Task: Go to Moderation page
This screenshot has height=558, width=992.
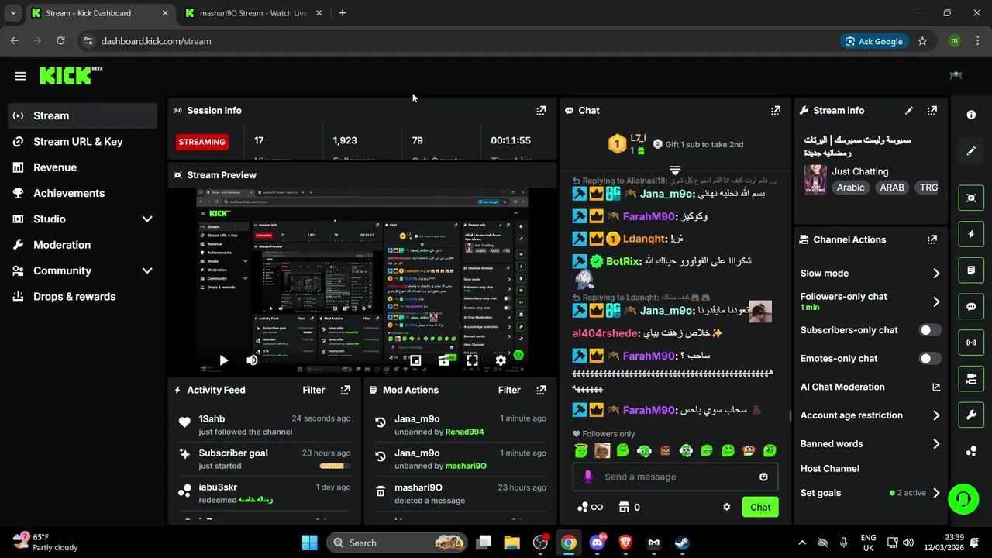Action: coord(83,245)
